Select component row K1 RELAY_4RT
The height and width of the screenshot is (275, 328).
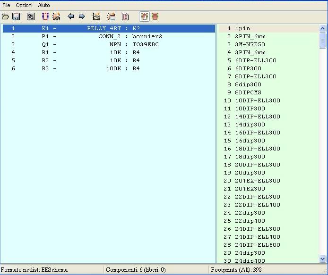click(109, 28)
